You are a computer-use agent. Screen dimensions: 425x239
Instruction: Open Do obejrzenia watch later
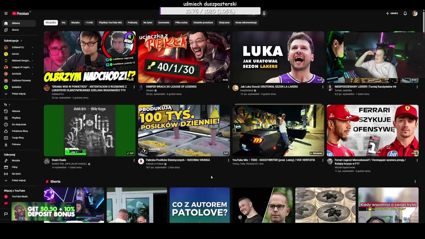pos(19,124)
